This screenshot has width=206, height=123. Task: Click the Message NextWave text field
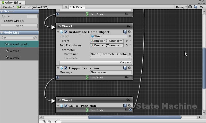click(111, 72)
